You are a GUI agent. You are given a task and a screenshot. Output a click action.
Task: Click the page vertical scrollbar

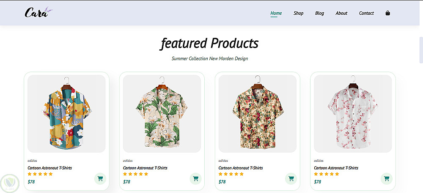(421, 50)
